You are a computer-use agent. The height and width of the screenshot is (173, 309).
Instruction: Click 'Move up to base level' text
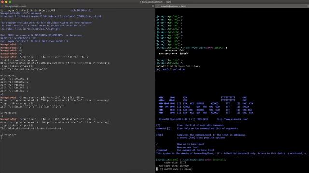(x=190, y=144)
